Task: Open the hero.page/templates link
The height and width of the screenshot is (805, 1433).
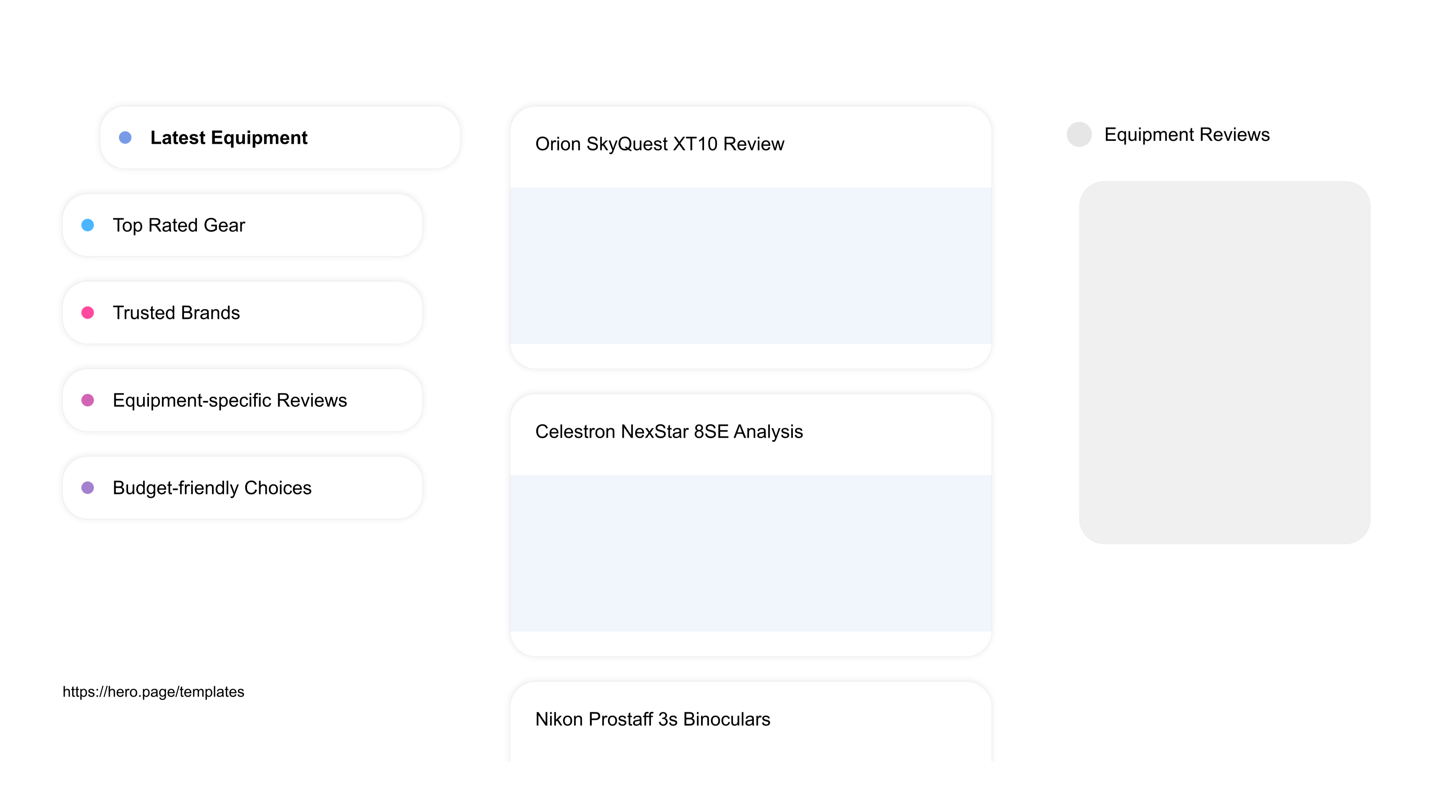Action: tap(154, 692)
